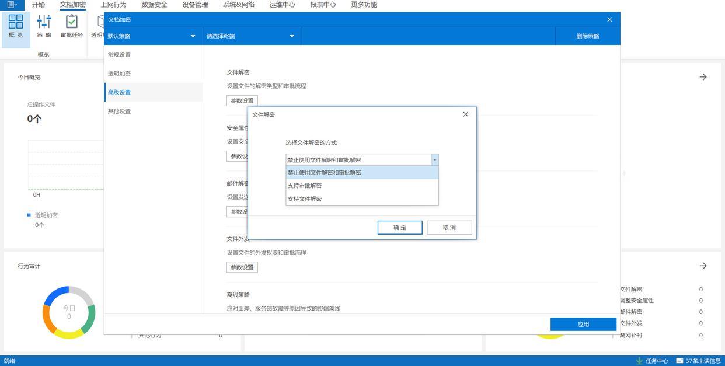Click the 总操作文件 count label
Screen dimensions: 725x366
coord(41,104)
